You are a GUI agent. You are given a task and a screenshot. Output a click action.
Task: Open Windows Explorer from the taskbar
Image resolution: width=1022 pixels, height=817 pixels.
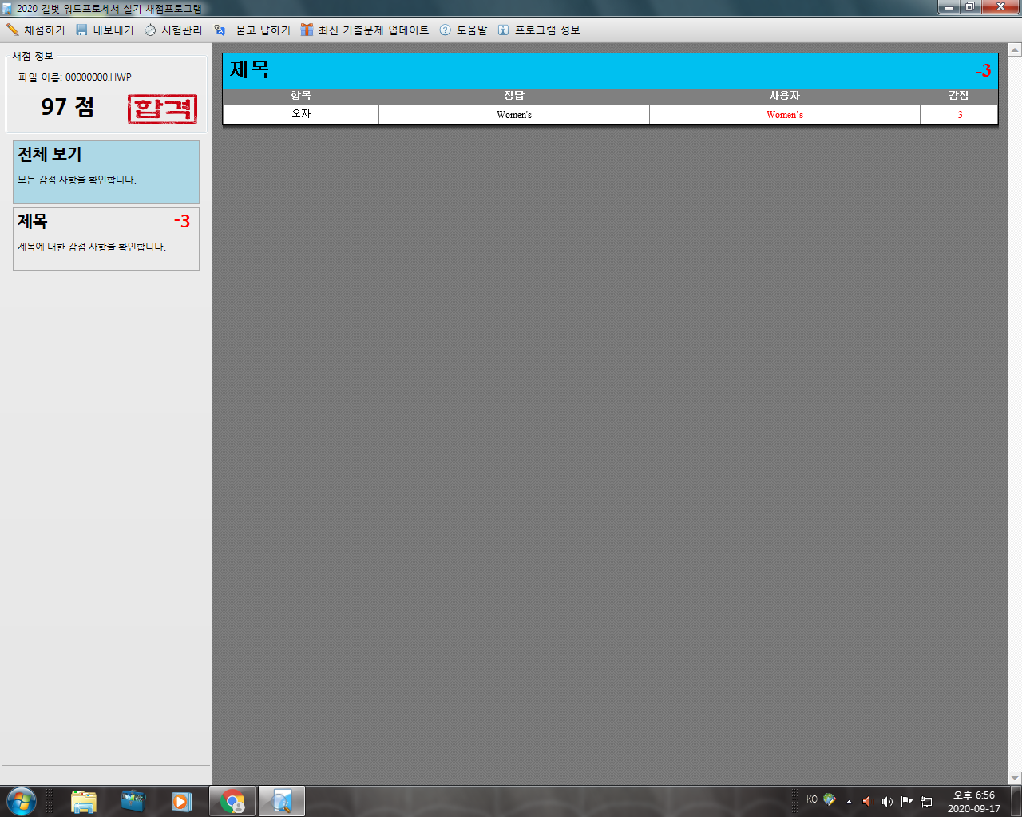click(83, 801)
